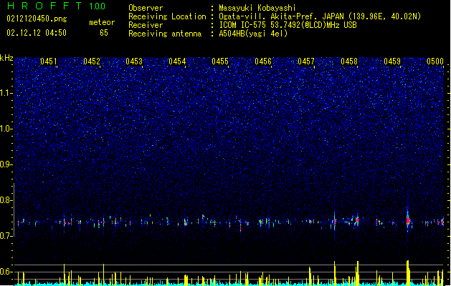Click the 0.8 frequency axis label

[x=6, y=200]
